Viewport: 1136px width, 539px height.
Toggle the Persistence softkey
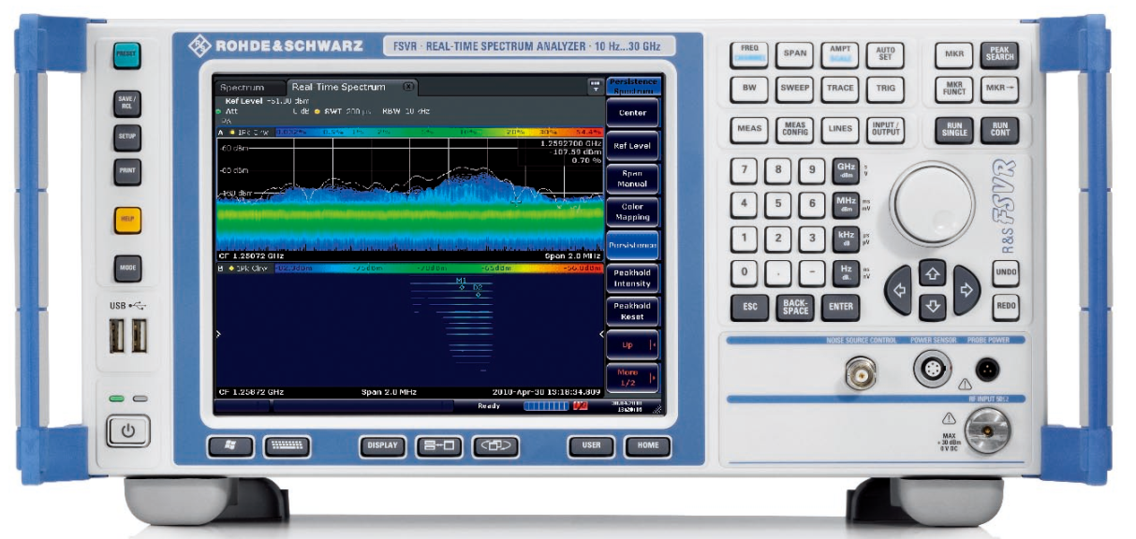pos(632,245)
